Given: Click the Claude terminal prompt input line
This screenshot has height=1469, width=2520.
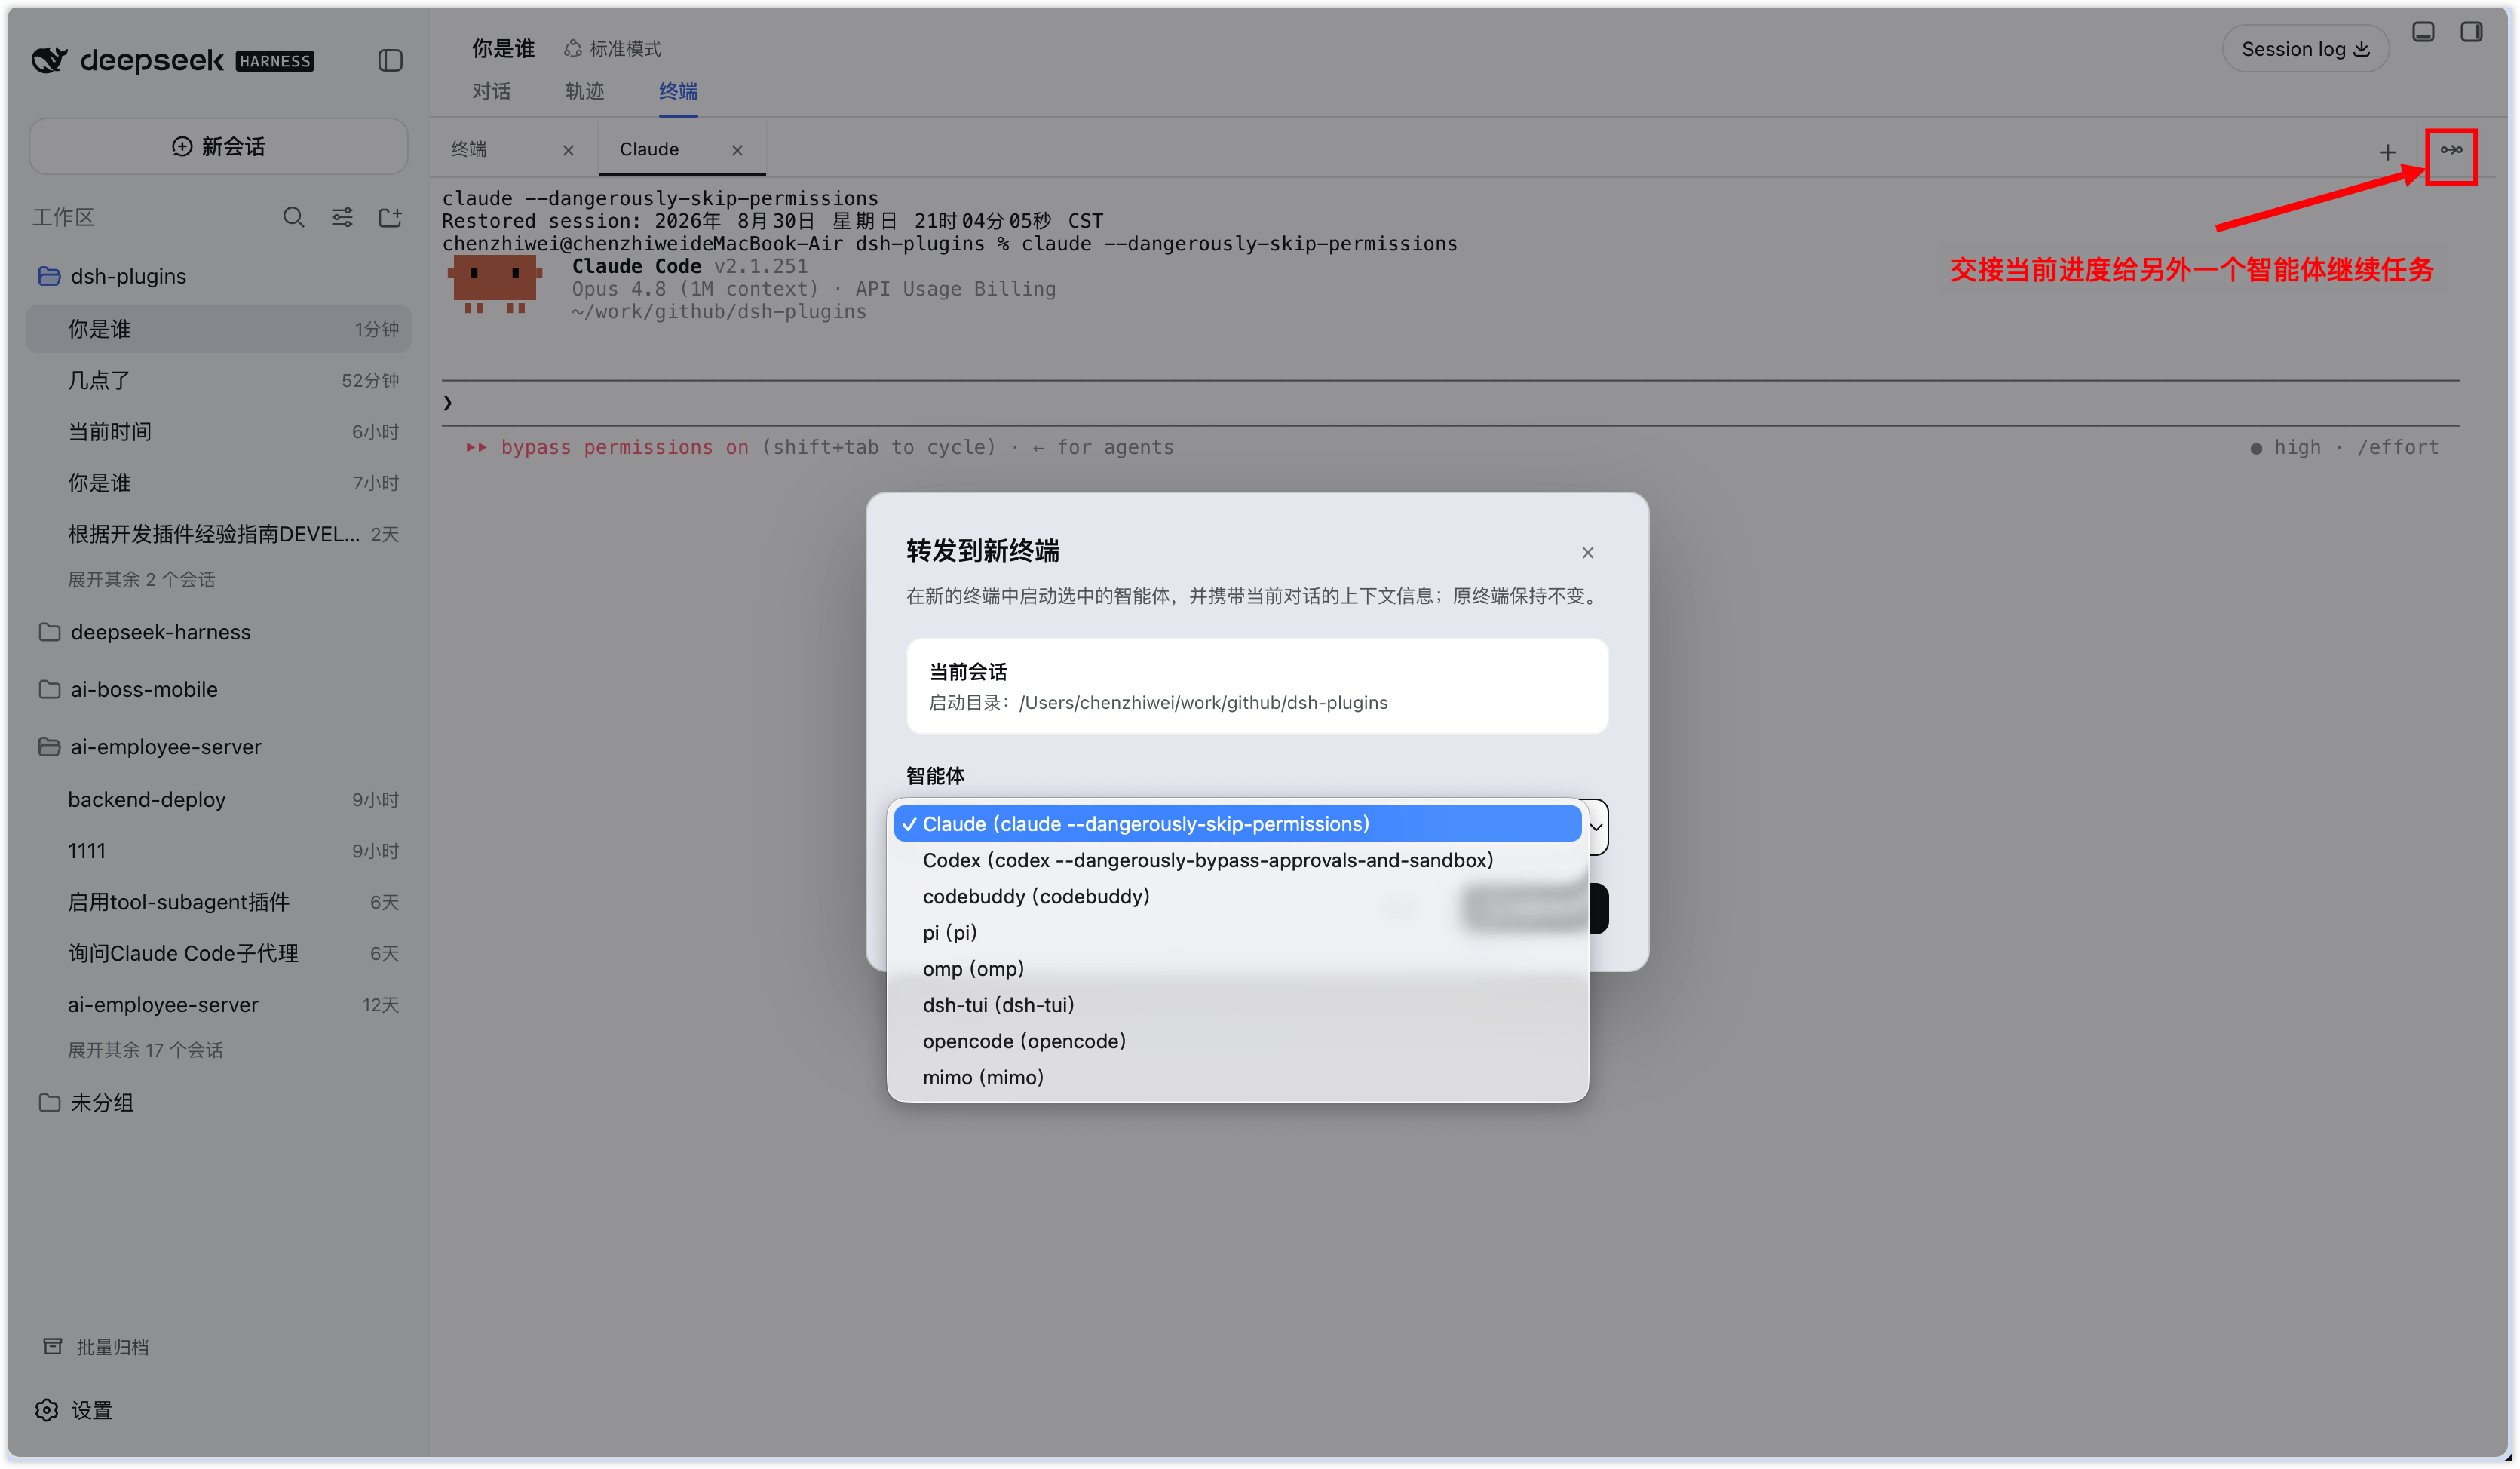Looking at the screenshot, I should point(1450,403).
